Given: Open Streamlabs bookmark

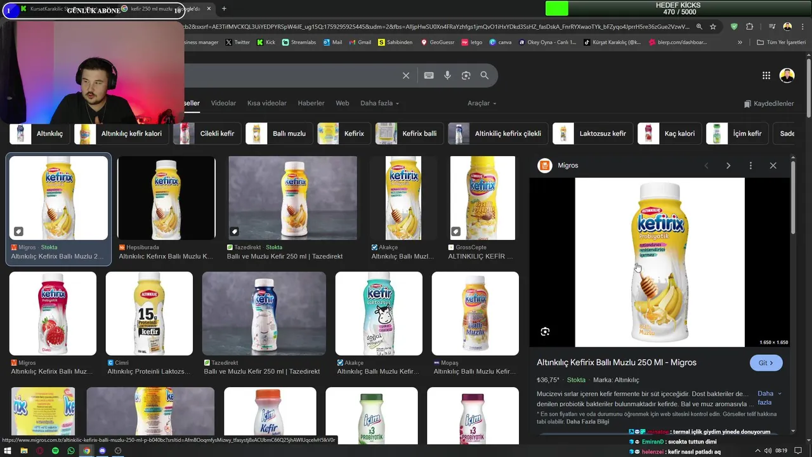Looking at the screenshot, I should click(x=299, y=43).
